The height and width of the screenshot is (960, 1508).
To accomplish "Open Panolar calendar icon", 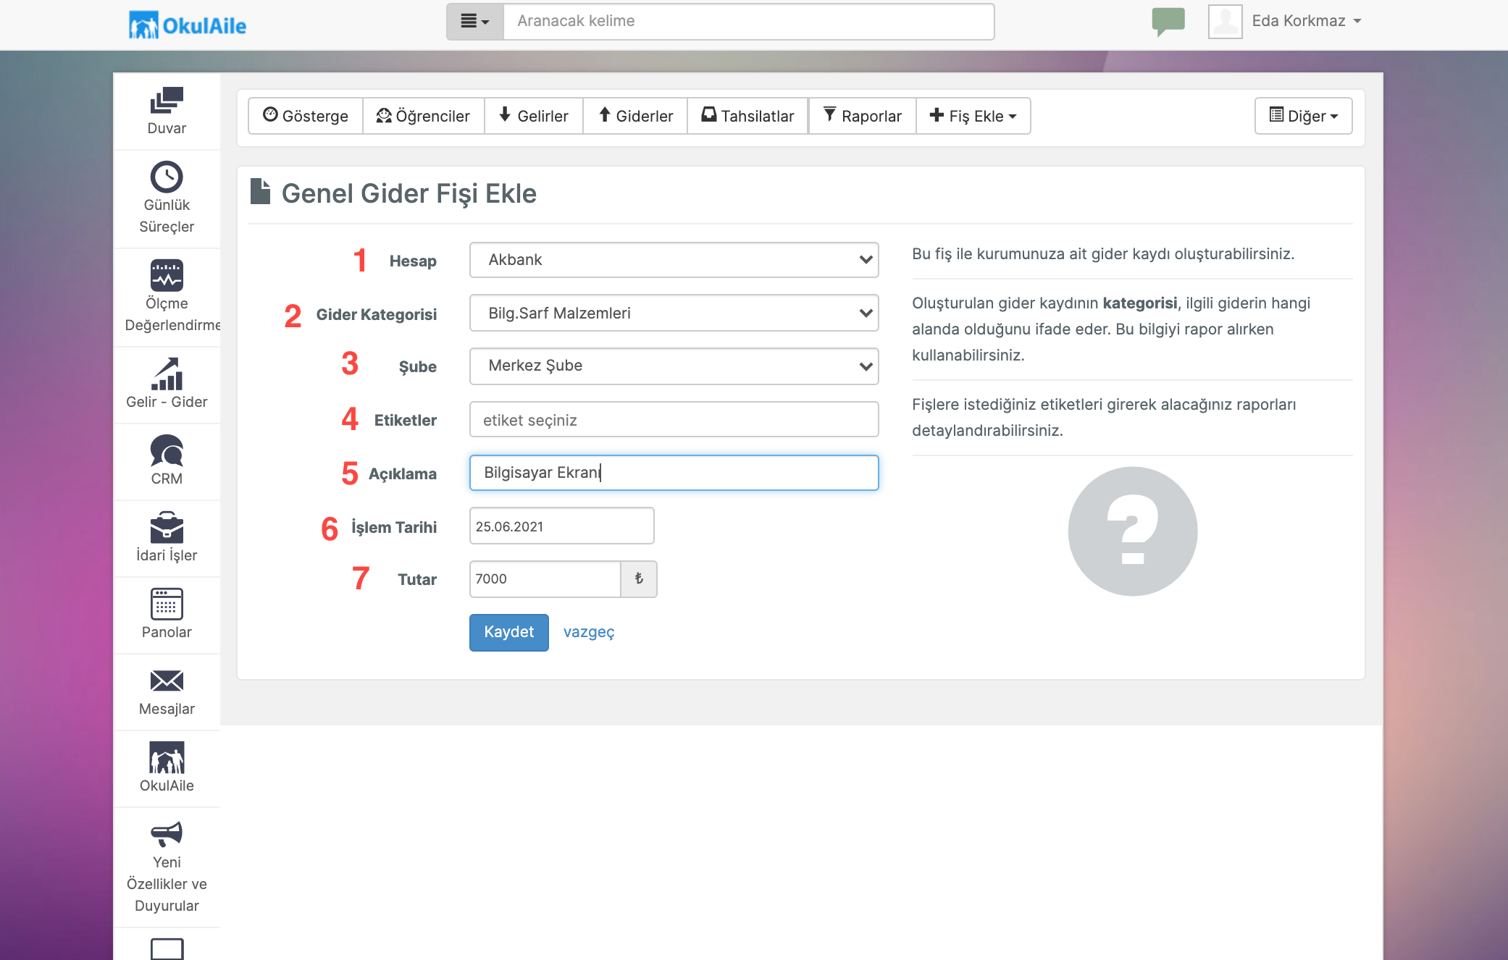I will pyautogui.click(x=167, y=604).
